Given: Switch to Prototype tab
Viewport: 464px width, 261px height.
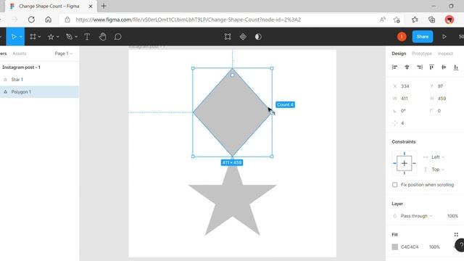Looking at the screenshot, I should tap(422, 54).
